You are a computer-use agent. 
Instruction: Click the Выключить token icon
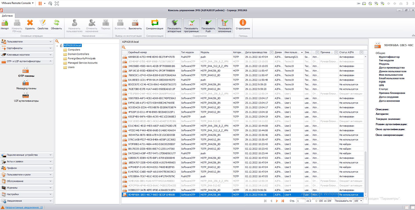pyautogui.click(x=135, y=23)
